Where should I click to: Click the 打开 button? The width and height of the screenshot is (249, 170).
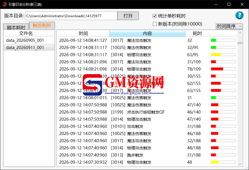tap(128, 16)
